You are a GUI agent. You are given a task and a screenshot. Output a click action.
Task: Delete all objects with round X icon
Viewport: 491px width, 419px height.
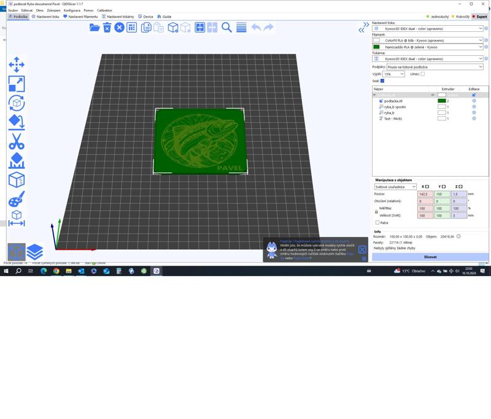[119, 28]
